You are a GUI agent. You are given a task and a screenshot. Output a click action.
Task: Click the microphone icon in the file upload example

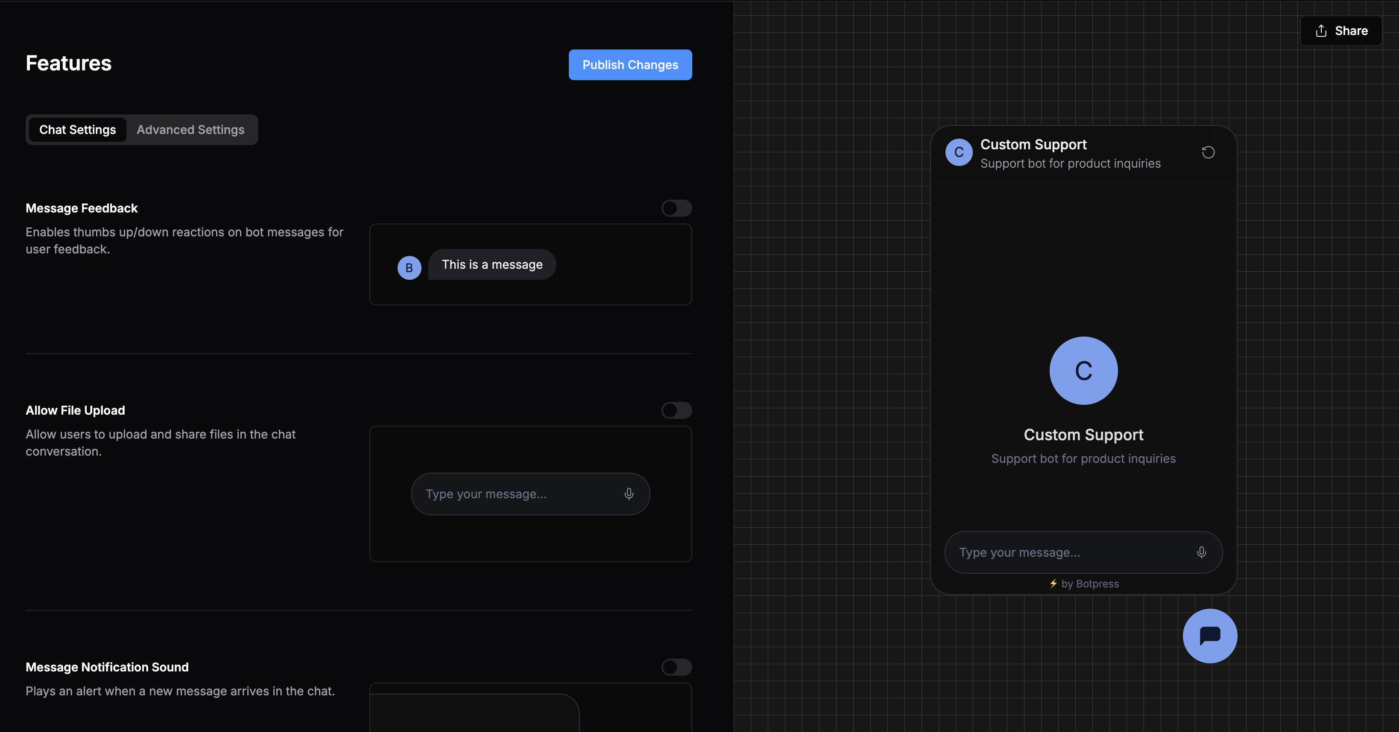pos(628,494)
